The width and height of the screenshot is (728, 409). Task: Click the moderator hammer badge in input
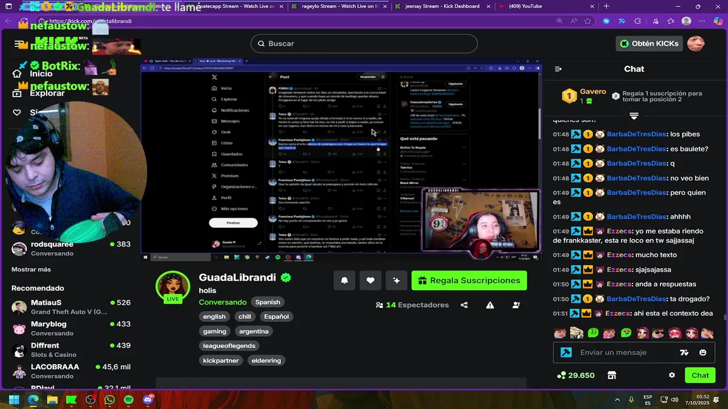click(x=566, y=352)
